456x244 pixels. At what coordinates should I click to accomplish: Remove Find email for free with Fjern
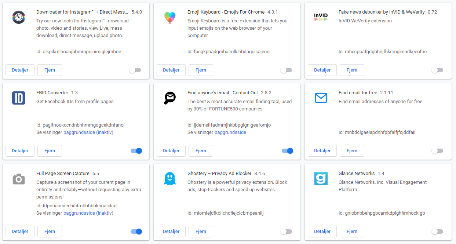(x=352, y=151)
